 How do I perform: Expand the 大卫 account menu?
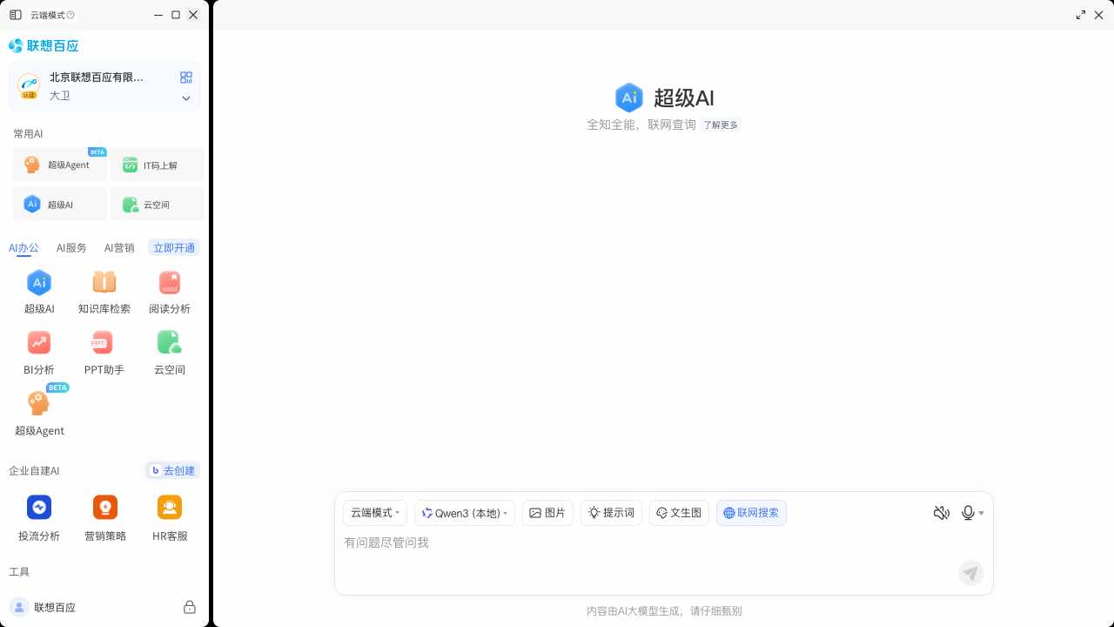point(185,98)
